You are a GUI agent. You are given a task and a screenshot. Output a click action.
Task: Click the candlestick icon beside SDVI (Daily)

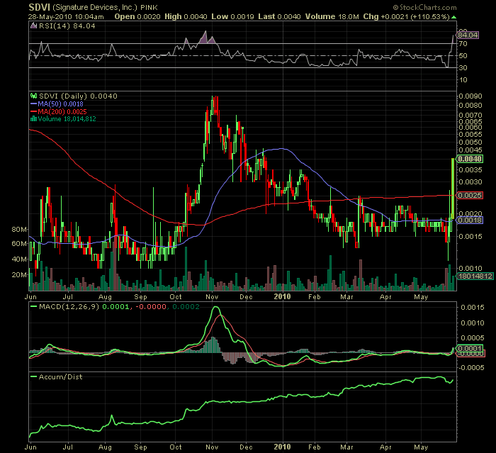33,96
